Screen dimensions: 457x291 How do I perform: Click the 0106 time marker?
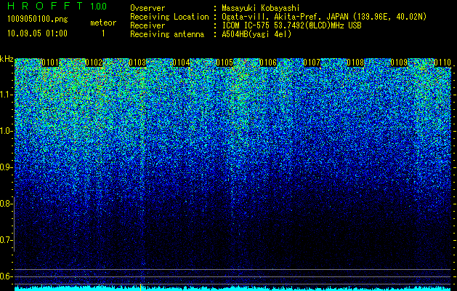point(268,63)
